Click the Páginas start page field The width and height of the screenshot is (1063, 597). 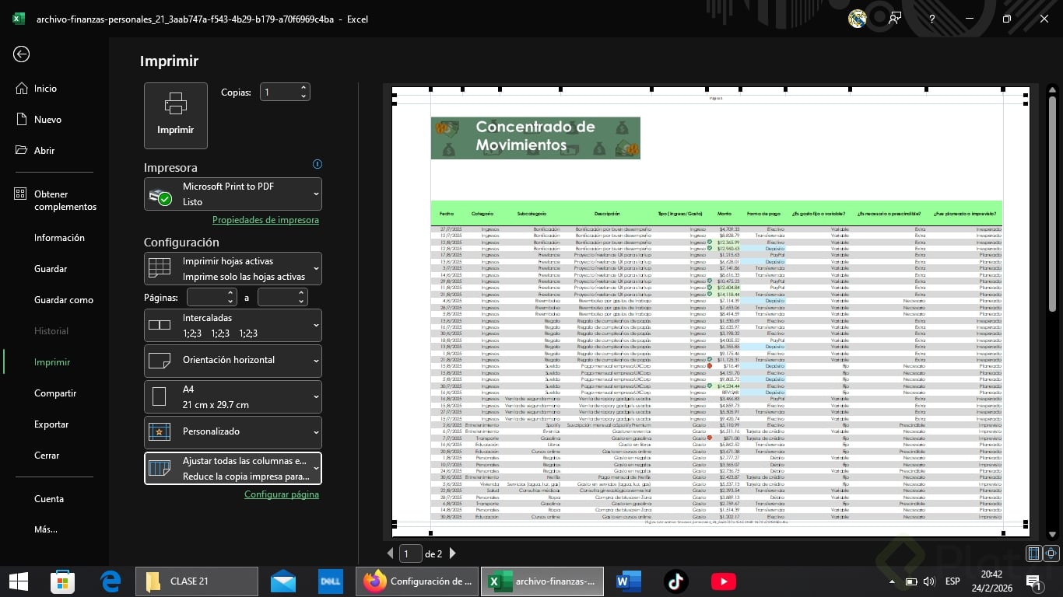pos(206,297)
